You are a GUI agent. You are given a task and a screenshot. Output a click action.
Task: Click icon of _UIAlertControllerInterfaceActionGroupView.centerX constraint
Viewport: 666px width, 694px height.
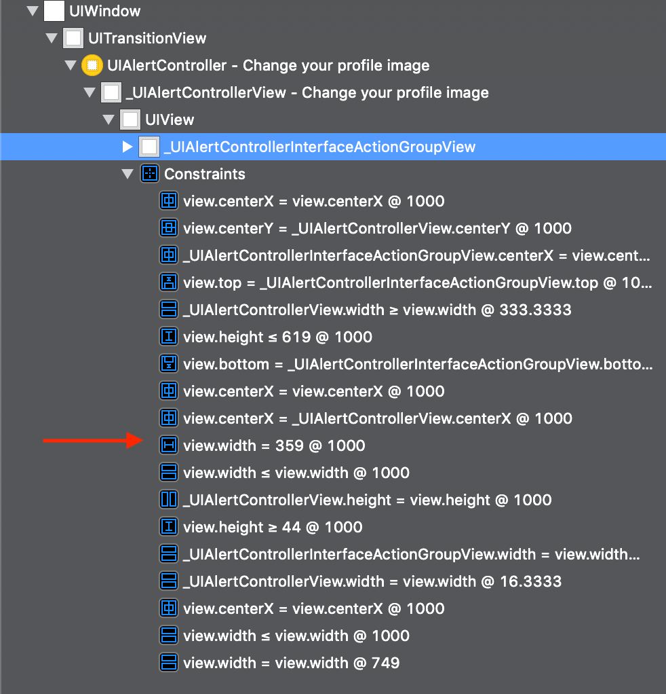pyautogui.click(x=169, y=255)
